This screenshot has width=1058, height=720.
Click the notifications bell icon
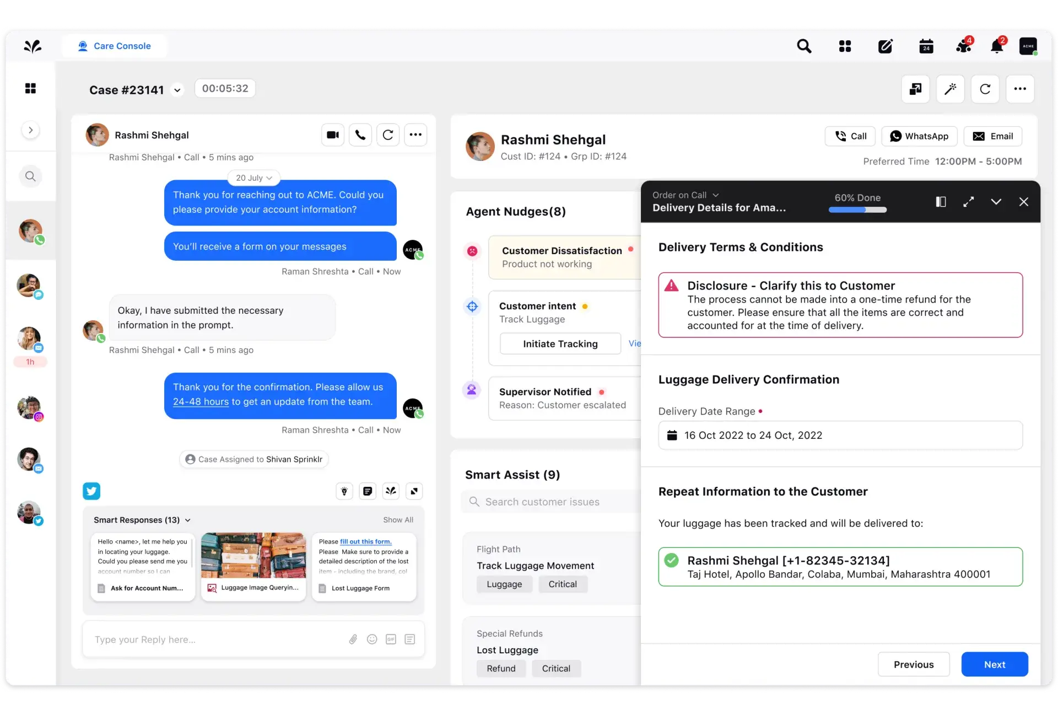(x=997, y=46)
